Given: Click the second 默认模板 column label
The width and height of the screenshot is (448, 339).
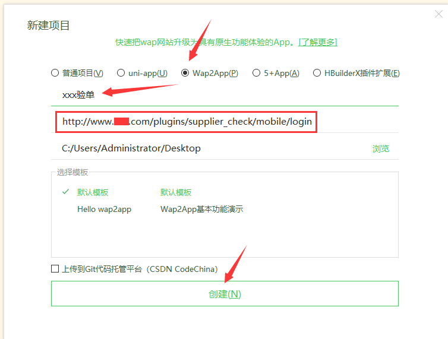Looking at the screenshot, I should pos(176,193).
